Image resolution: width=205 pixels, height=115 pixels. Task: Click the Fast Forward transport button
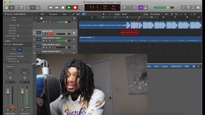57,8
